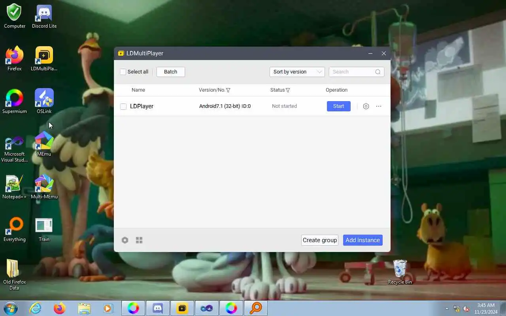The image size is (506, 316).
Task: Select the Discord Lite desktop icon
Action: (44, 16)
